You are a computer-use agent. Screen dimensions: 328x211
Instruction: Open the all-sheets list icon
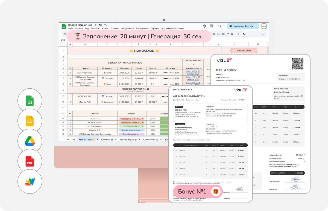[74, 140]
